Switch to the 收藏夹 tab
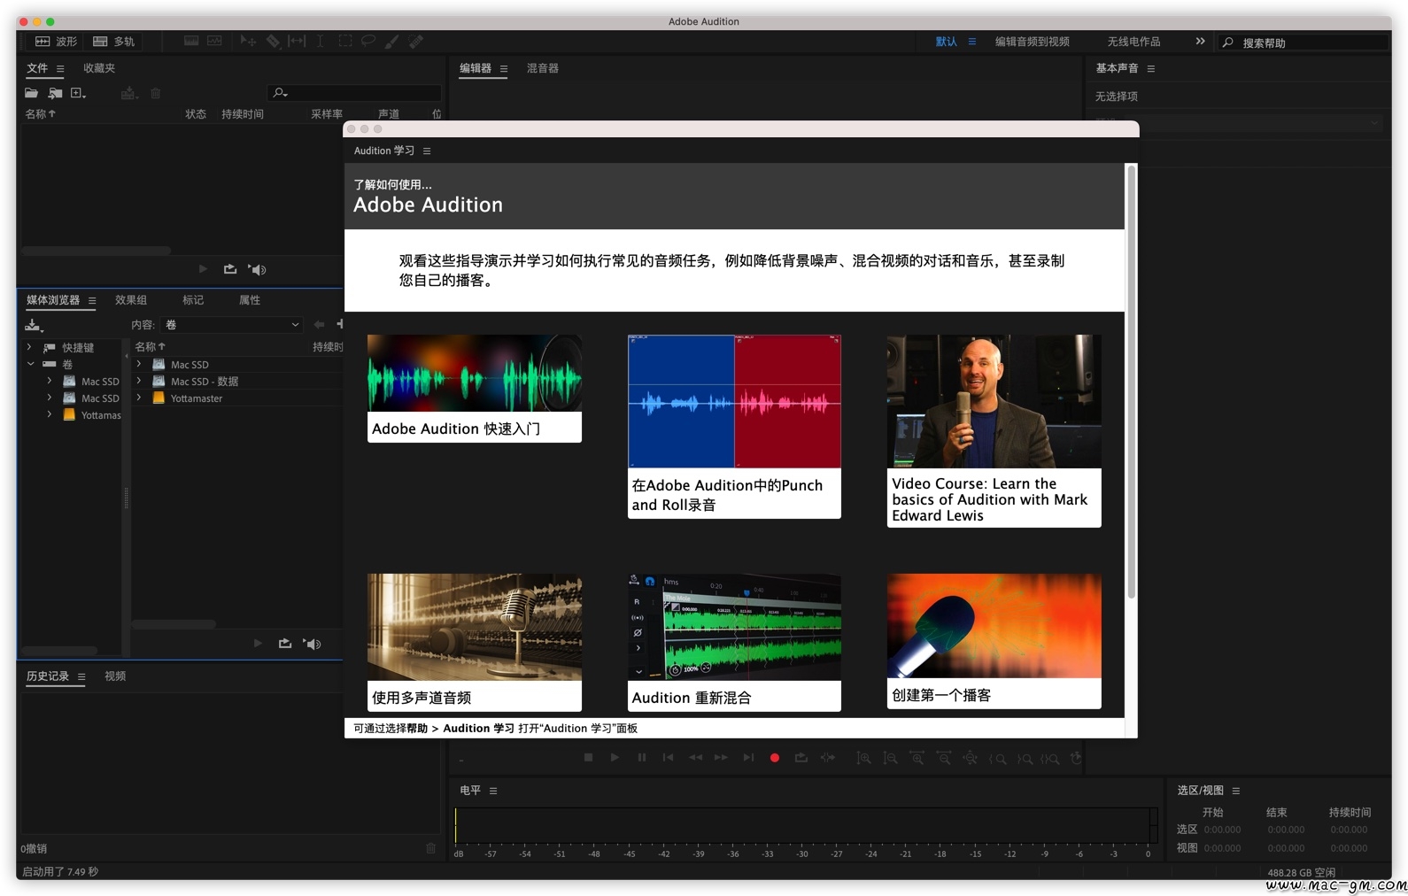Viewport: 1408px width, 896px height. (x=99, y=68)
